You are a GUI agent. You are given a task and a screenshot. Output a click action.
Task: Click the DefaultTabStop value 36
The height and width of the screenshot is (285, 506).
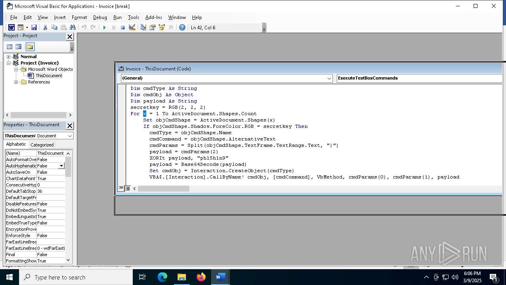tap(51, 191)
